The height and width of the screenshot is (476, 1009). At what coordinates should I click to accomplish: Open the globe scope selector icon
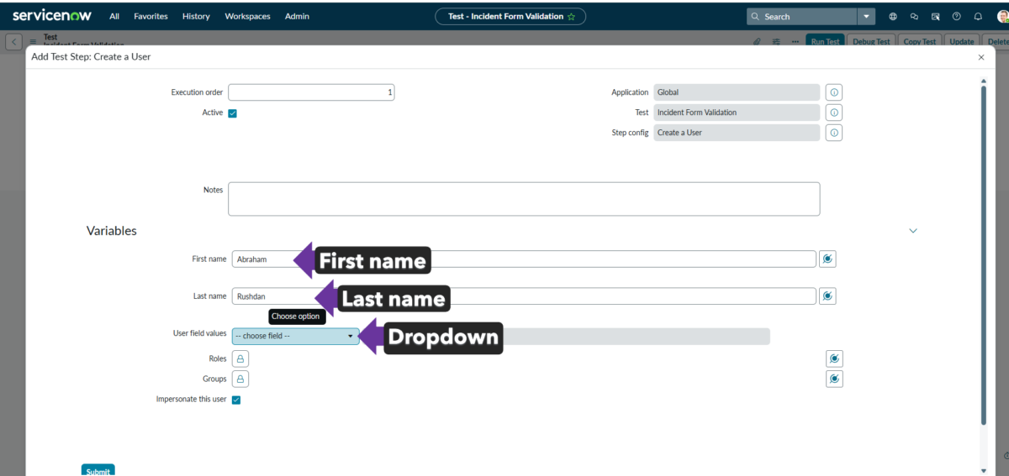(x=893, y=16)
